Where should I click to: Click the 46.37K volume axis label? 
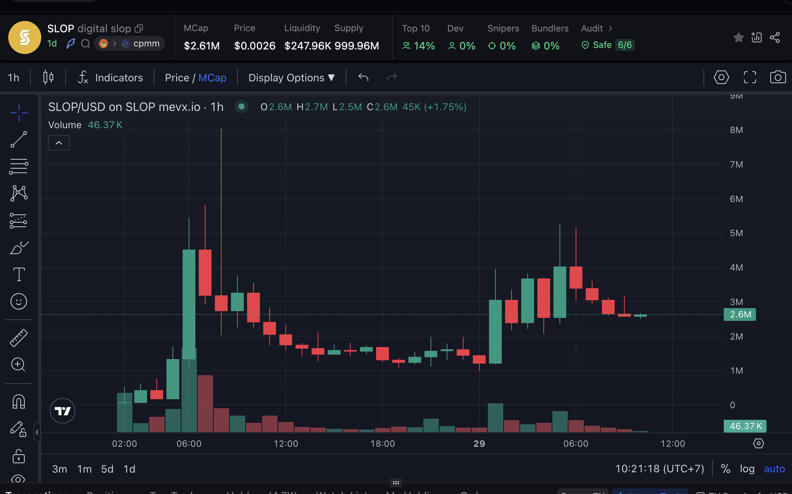click(745, 426)
